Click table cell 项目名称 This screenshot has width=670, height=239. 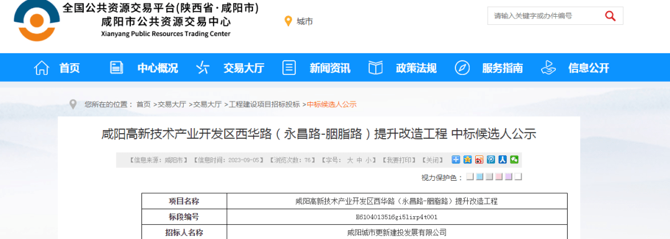(x=184, y=201)
